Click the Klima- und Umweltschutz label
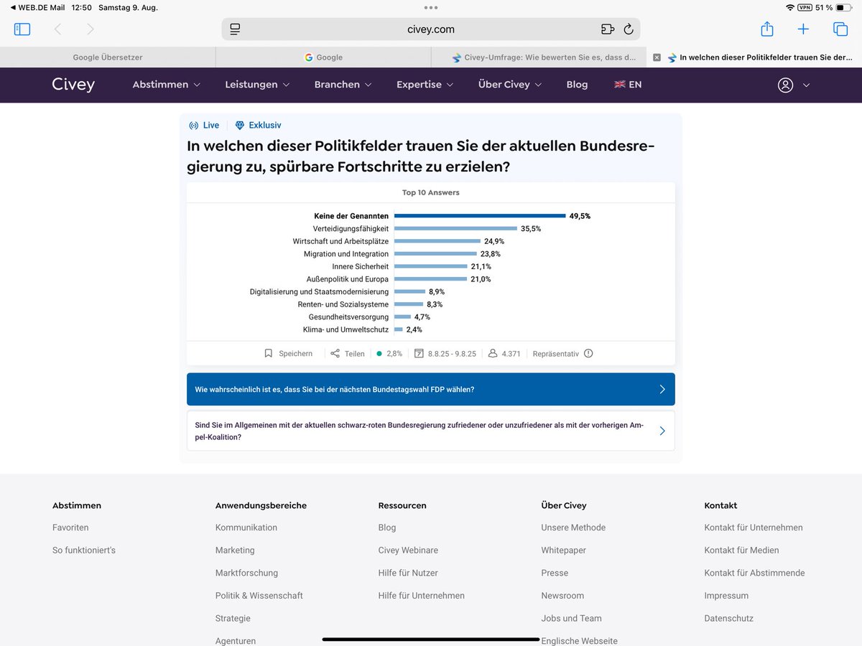The width and height of the screenshot is (862, 646). [346, 329]
